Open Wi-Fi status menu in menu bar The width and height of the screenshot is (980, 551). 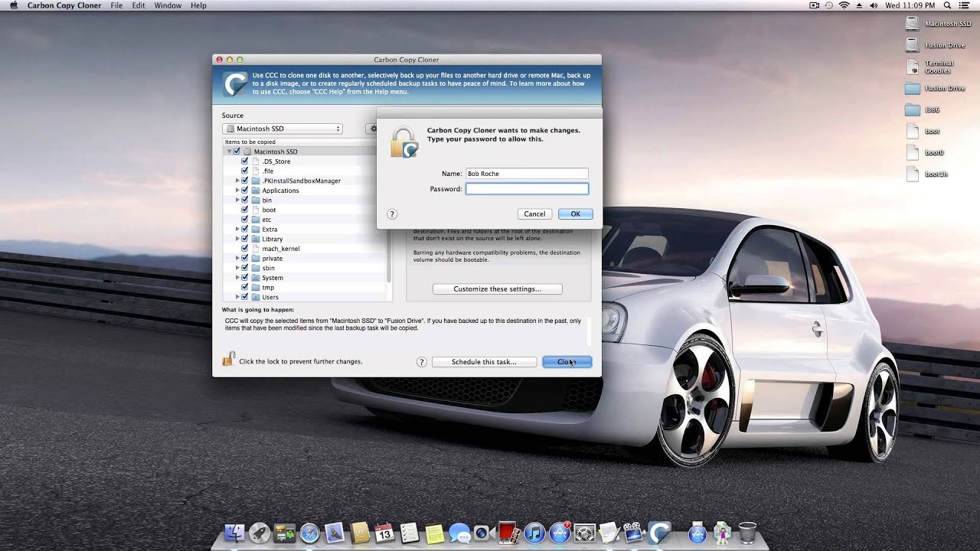844,5
